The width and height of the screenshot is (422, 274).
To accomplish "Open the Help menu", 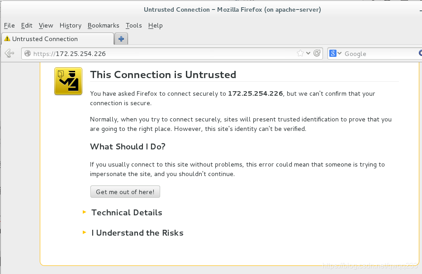I will pyautogui.click(x=155, y=26).
